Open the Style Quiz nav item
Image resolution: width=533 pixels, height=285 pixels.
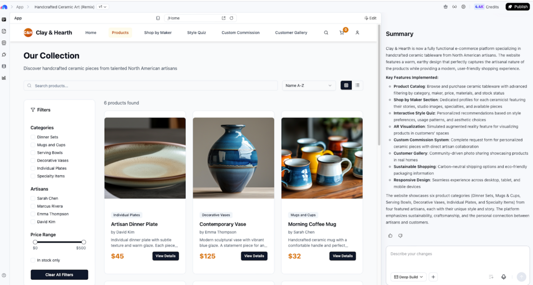[196, 33]
